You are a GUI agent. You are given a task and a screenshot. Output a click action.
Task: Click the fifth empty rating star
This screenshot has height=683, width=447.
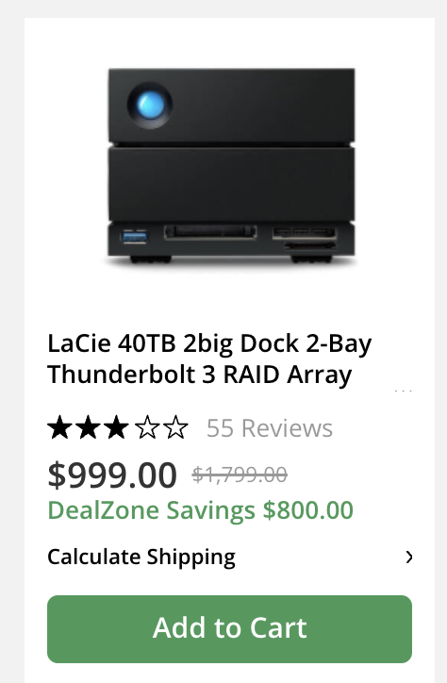pos(175,427)
